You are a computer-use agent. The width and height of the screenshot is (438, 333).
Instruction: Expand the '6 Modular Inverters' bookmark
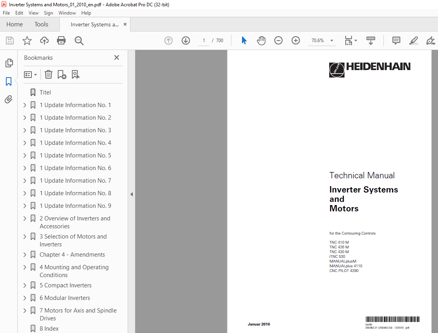24,298
